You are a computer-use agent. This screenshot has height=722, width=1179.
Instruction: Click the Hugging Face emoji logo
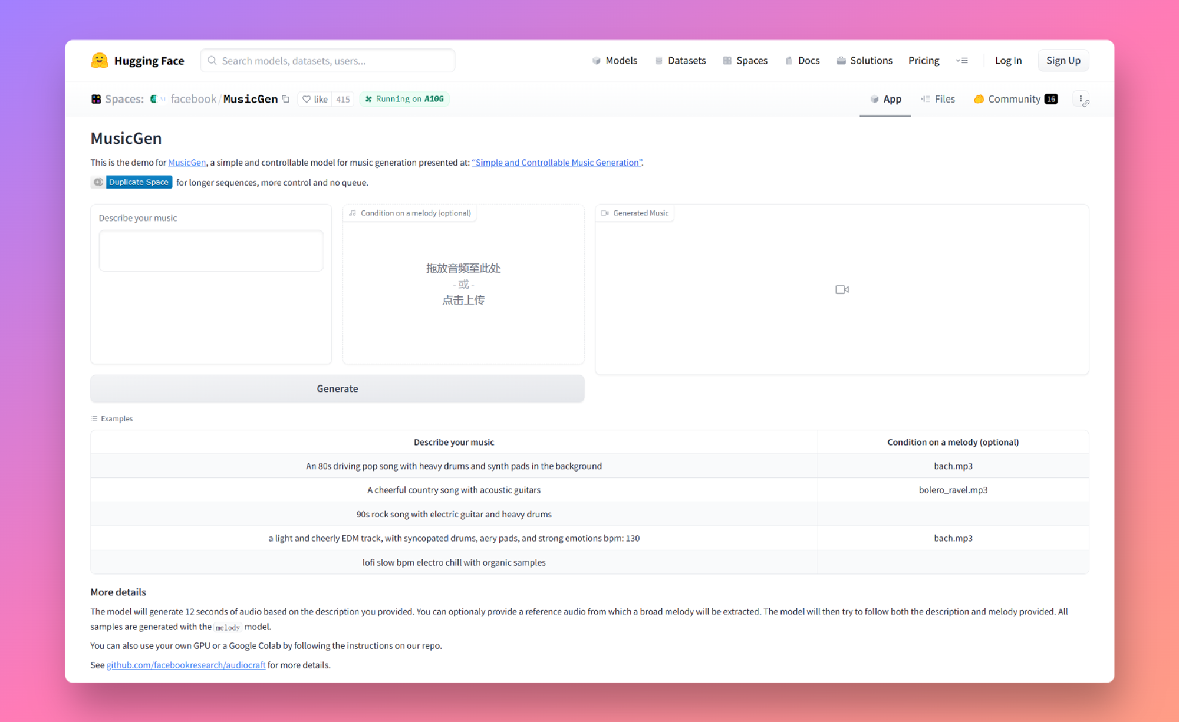click(x=99, y=60)
